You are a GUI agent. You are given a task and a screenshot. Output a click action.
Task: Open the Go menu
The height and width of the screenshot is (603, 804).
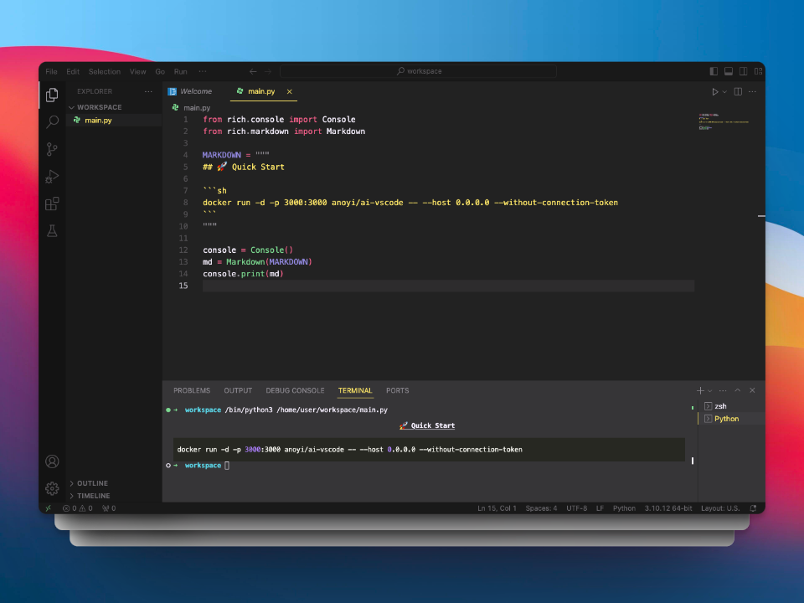[160, 71]
